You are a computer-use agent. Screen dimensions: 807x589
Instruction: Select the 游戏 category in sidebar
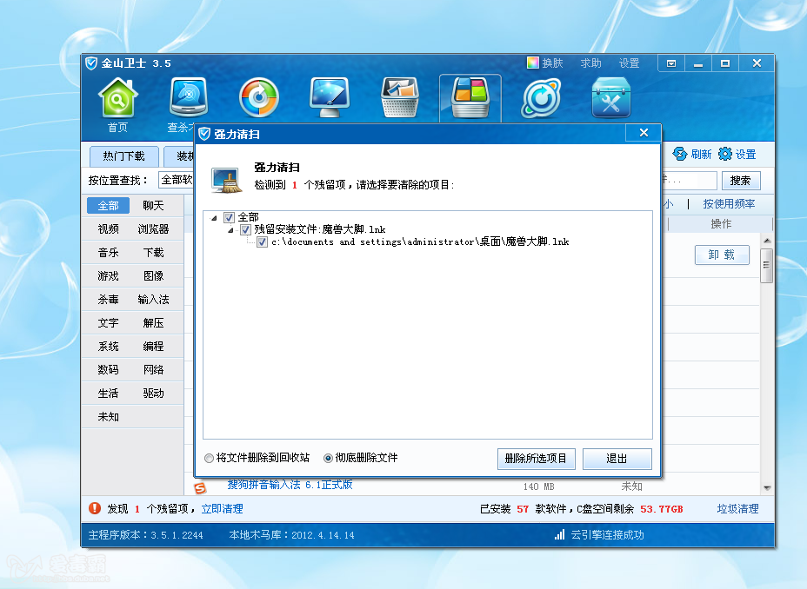pos(108,276)
